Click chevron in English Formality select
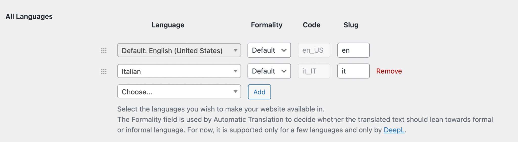 [284, 50]
